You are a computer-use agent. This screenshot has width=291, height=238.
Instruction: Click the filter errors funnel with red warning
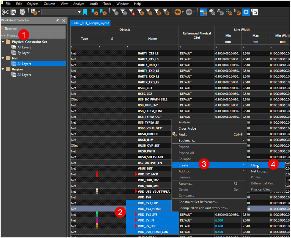tap(132, 12)
